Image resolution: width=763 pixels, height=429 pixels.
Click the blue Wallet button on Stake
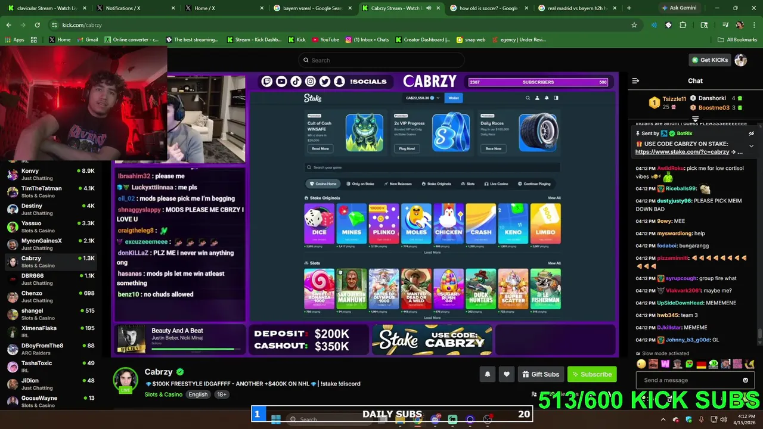coord(454,98)
